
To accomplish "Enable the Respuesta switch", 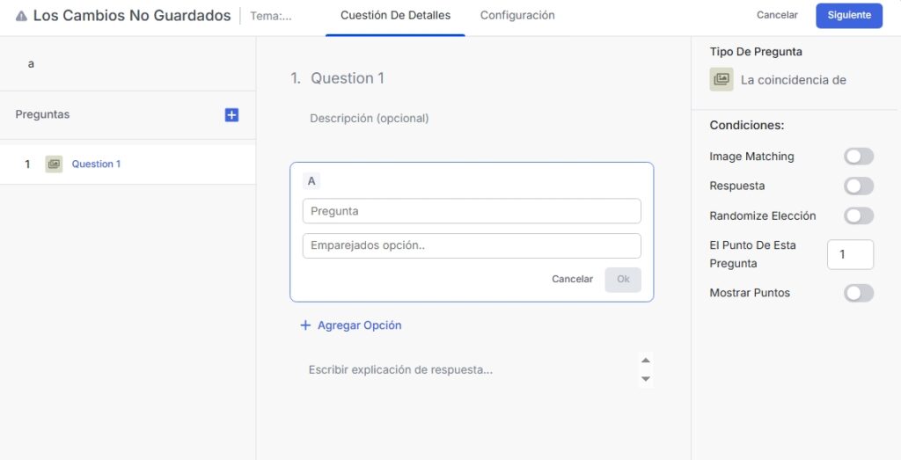I will click(x=859, y=186).
